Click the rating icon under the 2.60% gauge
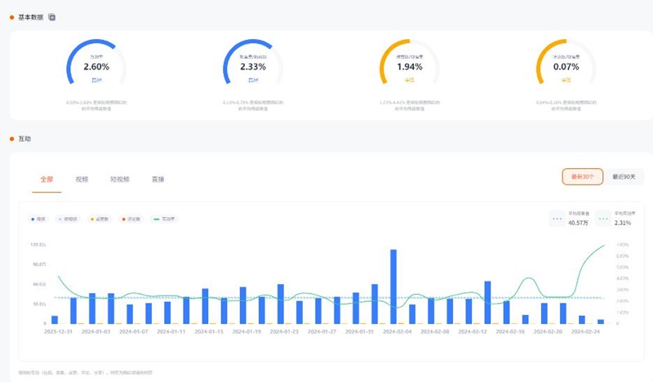The height and width of the screenshot is (382, 653). pos(96,80)
